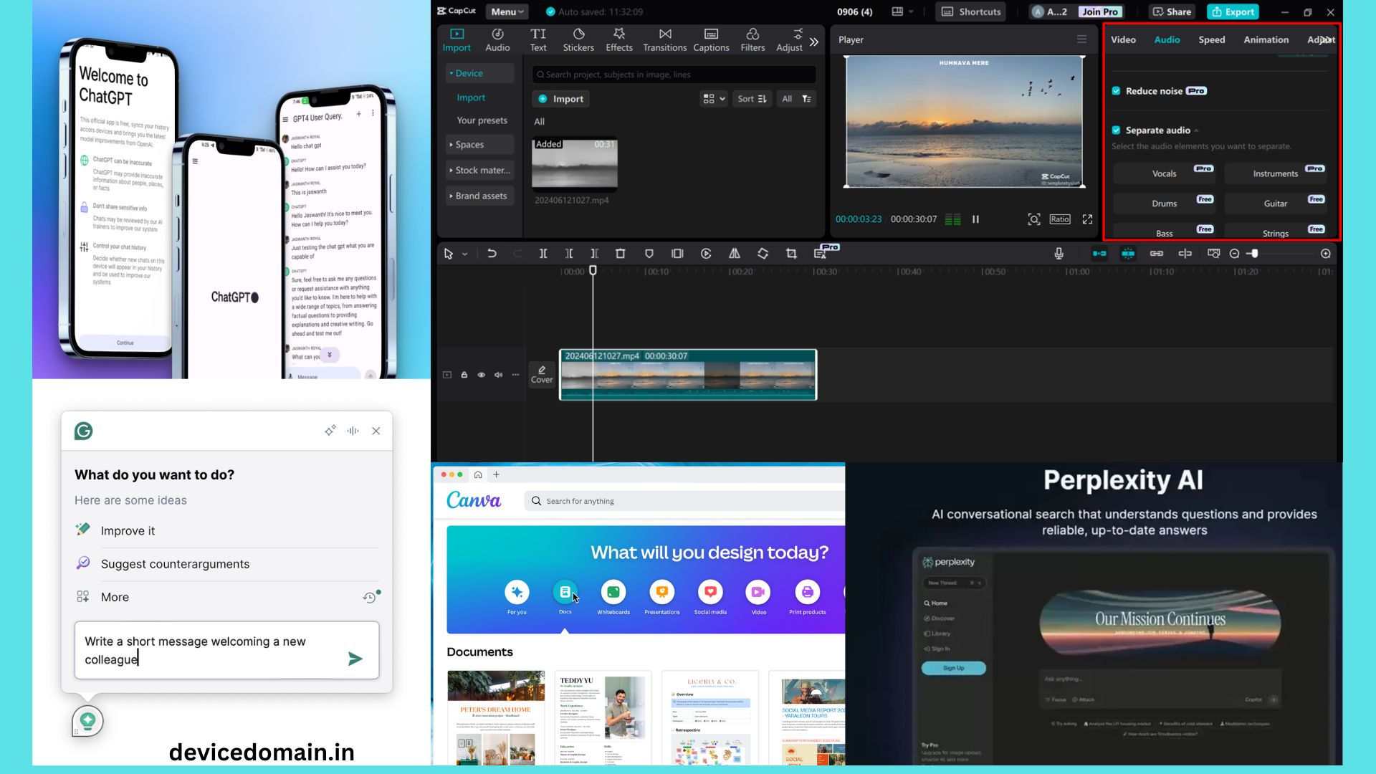The height and width of the screenshot is (774, 1376).
Task: Uncheck the Reduce noise option
Action: pos(1117,90)
